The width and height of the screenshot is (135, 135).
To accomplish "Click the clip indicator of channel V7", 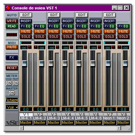I will tap(113, 47).
